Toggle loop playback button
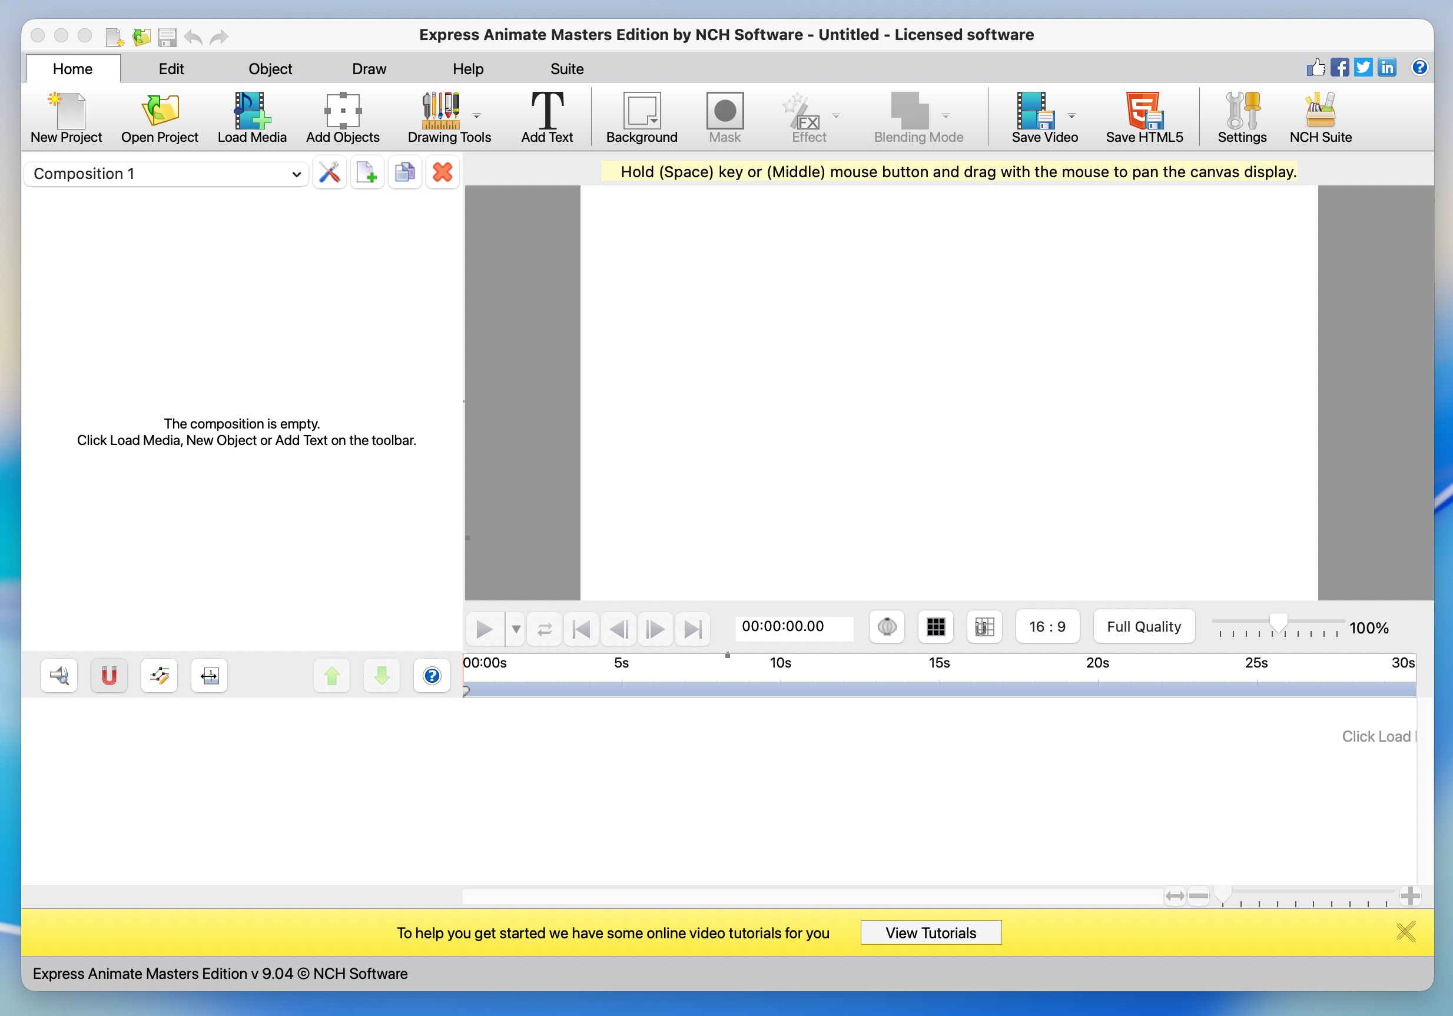The image size is (1453, 1016). (x=544, y=629)
